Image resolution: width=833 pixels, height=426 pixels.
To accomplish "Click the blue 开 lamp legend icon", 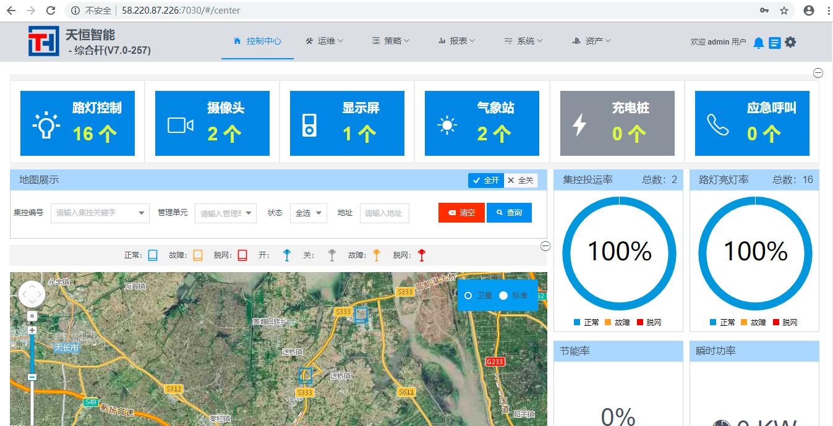I will [286, 255].
